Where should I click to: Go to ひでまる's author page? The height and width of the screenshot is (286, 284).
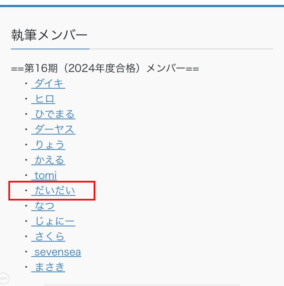(54, 114)
